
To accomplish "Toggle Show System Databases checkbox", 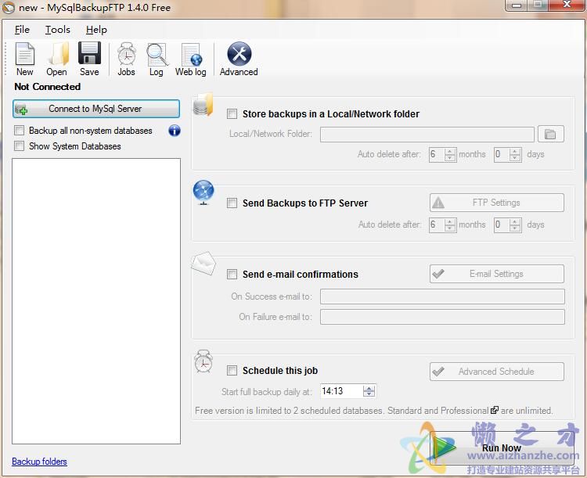I will point(19,146).
